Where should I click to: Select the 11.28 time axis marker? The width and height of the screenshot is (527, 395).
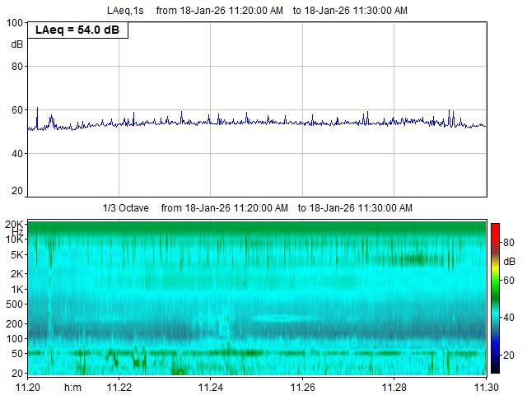tap(394, 386)
